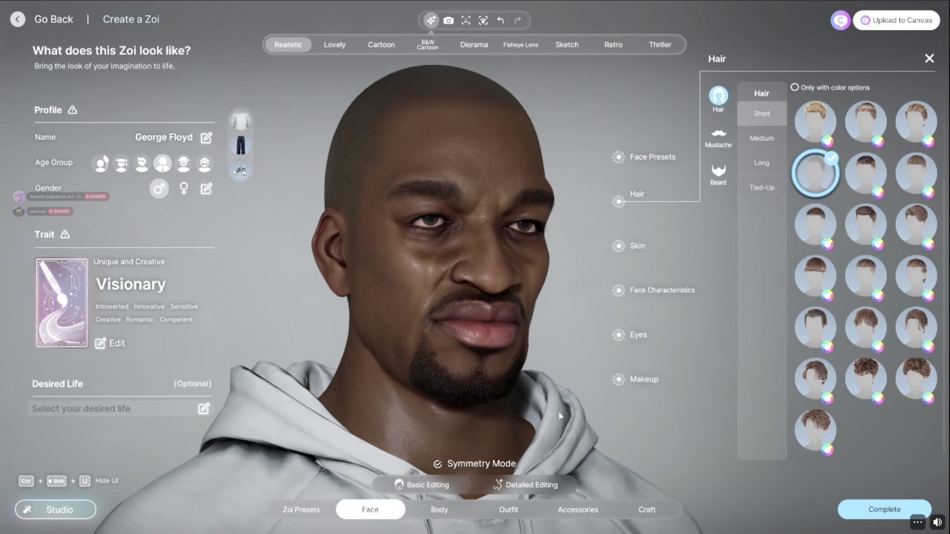
Task: Select the male gender icon
Action: 159,188
